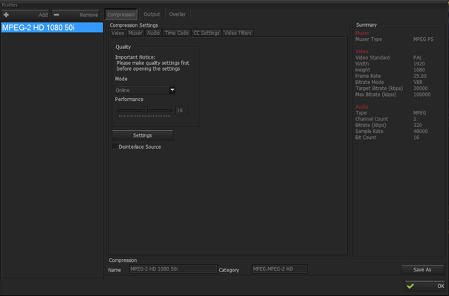Click Bitrate Mode value VBR
This screenshot has width=449, height=296.
[x=418, y=83]
